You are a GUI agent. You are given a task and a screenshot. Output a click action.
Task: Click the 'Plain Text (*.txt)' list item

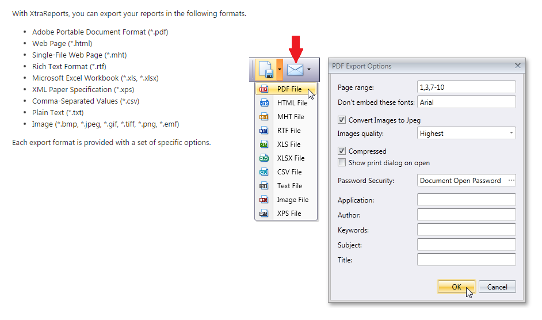58,112
